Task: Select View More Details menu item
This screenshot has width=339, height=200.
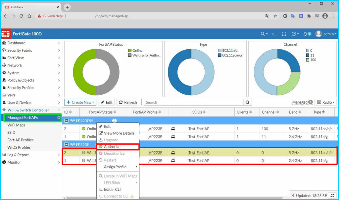Action: [118, 133]
